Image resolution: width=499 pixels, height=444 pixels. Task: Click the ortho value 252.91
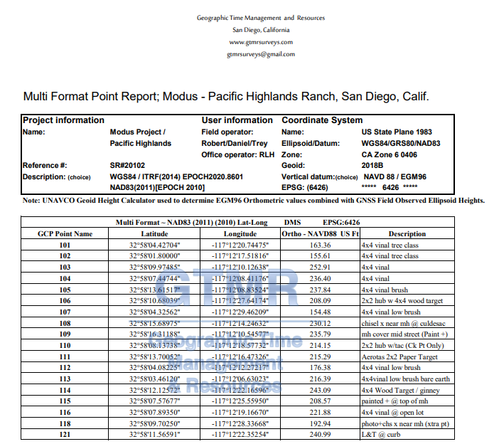(x=320, y=268)
